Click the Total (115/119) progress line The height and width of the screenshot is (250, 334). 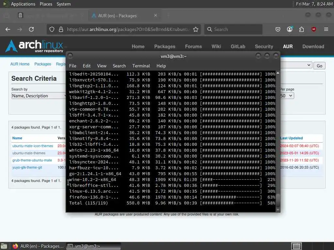172,203
